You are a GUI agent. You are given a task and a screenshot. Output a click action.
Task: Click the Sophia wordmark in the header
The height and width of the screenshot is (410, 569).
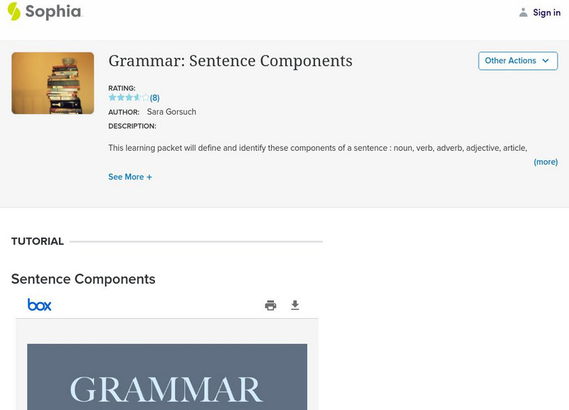[x=53, y=12]
